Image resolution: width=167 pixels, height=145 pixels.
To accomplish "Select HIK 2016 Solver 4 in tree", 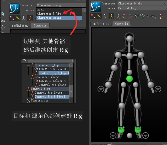I will click(52, 81).
